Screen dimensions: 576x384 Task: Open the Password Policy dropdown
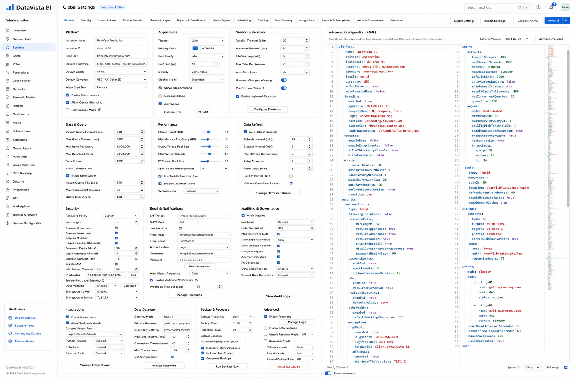point(120,216)
